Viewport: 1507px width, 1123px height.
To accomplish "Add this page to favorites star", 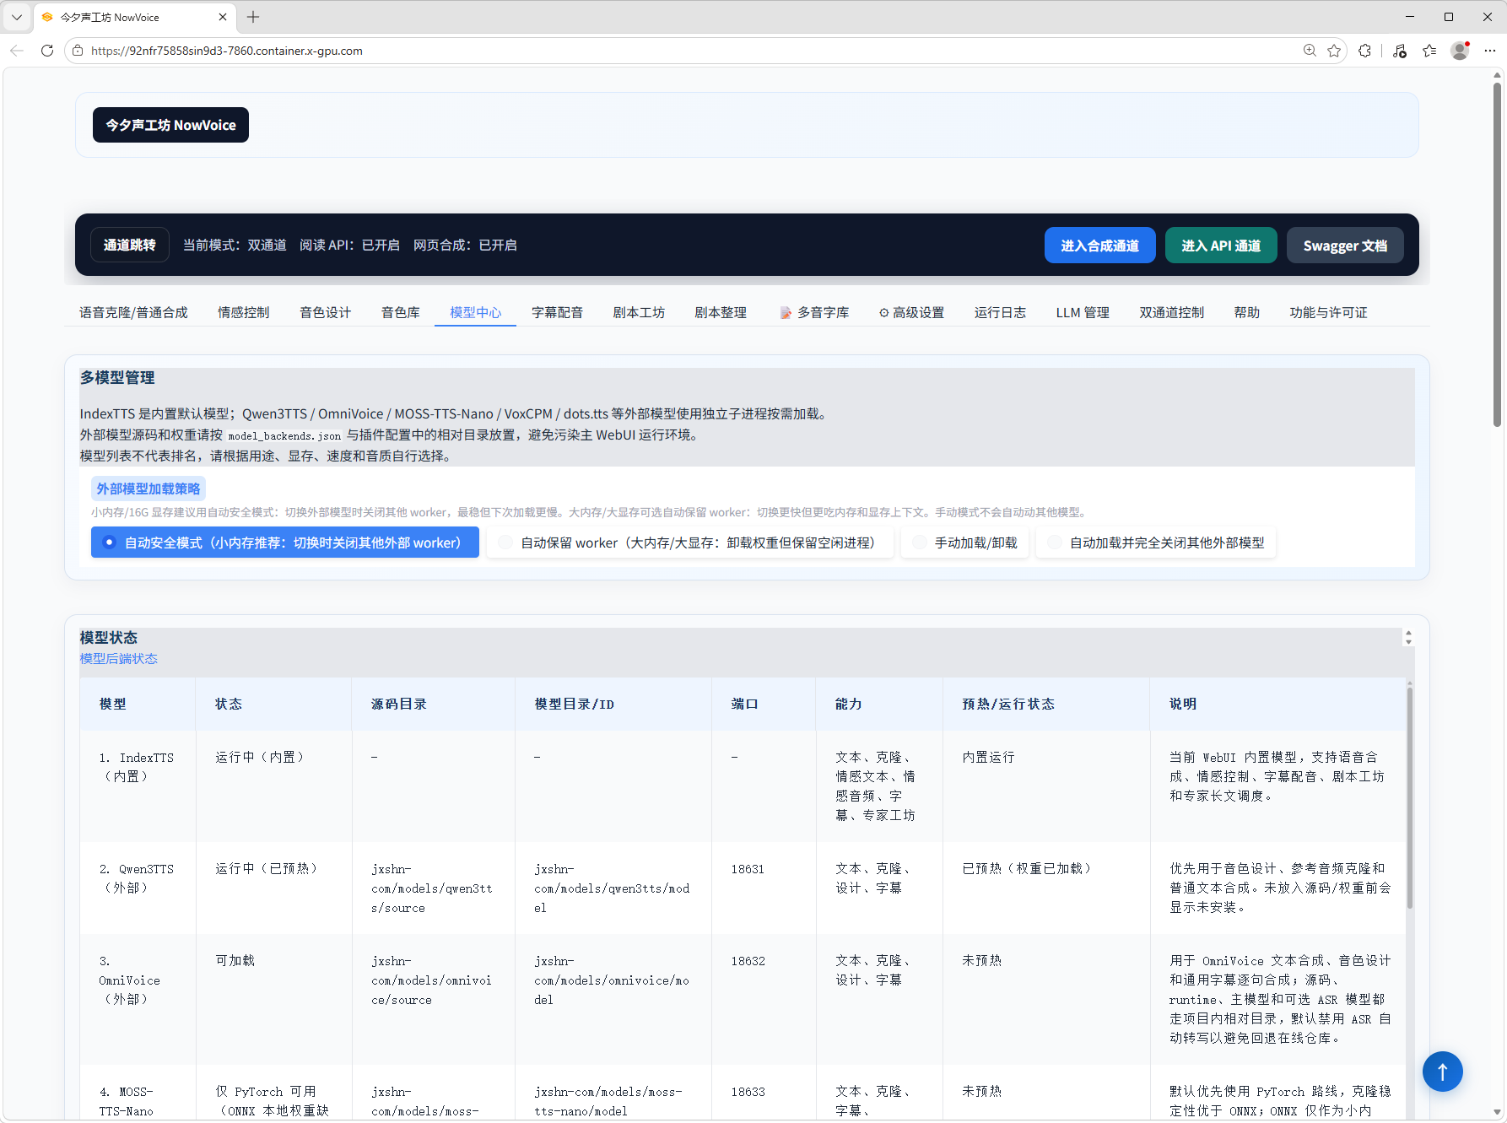I will coord(1334,51).
